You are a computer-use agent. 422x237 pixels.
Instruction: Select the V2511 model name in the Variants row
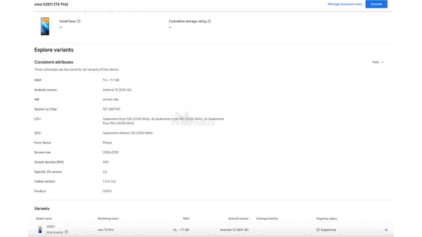[x=51, y=227]
